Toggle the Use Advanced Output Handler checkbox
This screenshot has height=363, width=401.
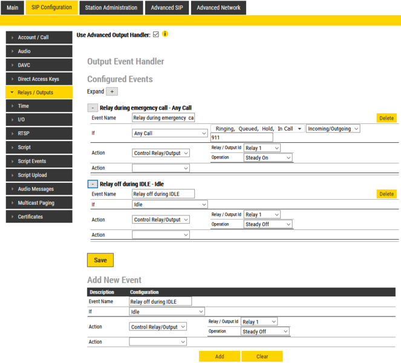coord(156,34)
